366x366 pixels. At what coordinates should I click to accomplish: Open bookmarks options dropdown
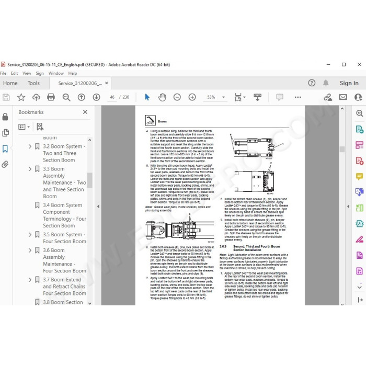pyautogui.click(x=24, y=127)
